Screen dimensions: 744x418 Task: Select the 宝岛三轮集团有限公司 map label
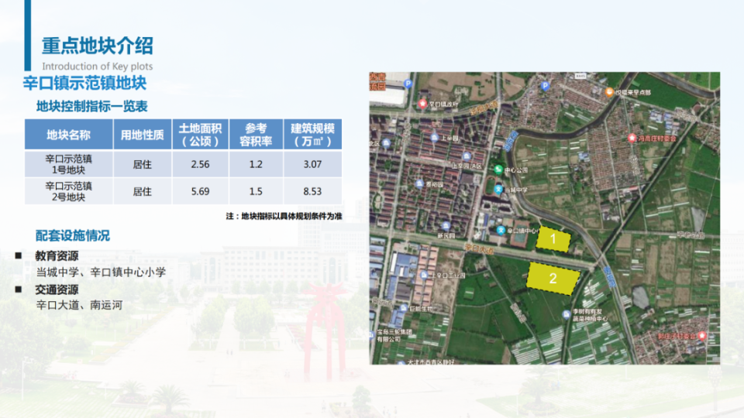point(394,335)
